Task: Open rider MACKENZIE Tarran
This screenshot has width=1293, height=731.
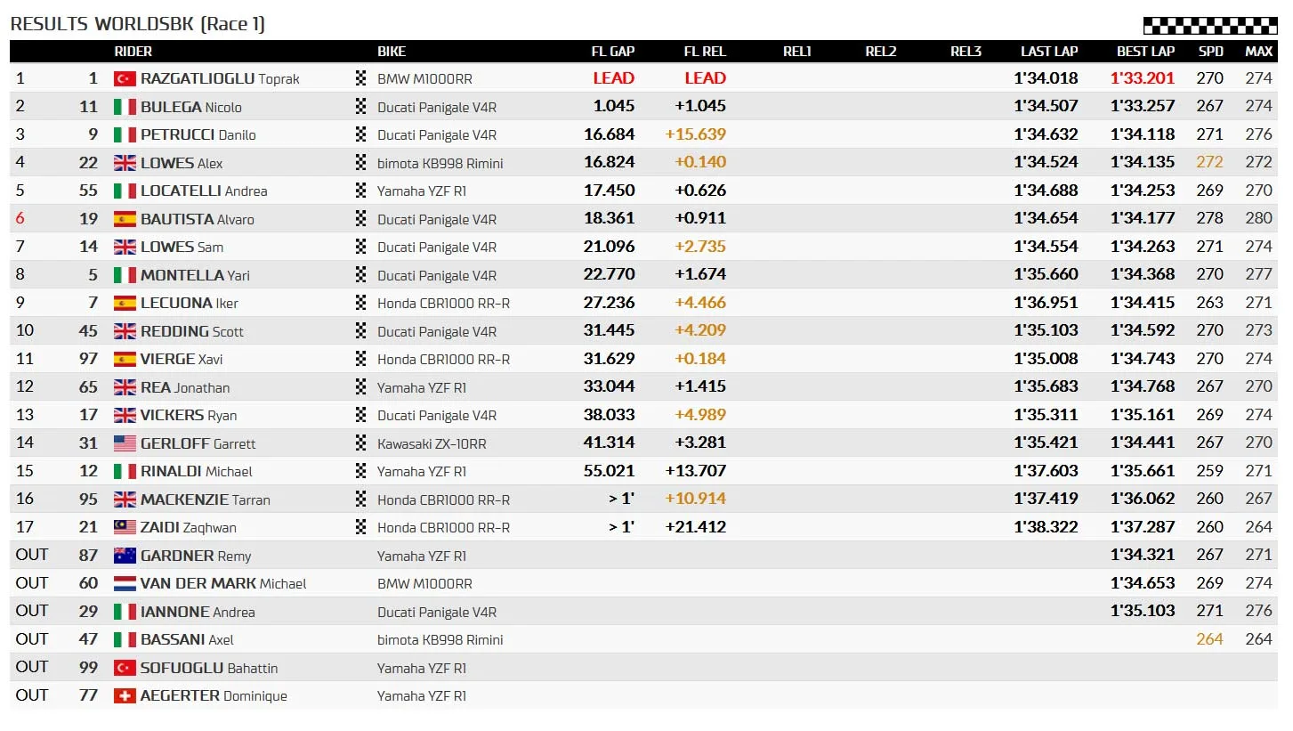Action: click(x=206, y=500)
